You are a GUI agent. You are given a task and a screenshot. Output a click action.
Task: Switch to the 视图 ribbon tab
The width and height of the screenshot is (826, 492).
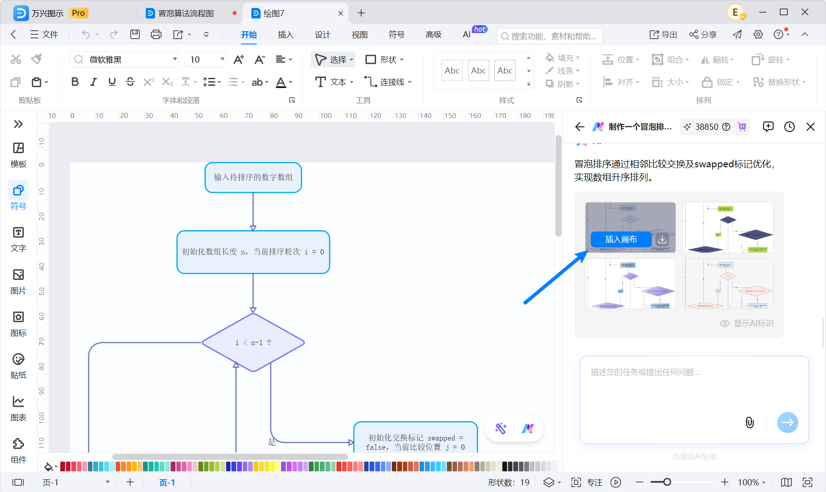click(359, 34)
